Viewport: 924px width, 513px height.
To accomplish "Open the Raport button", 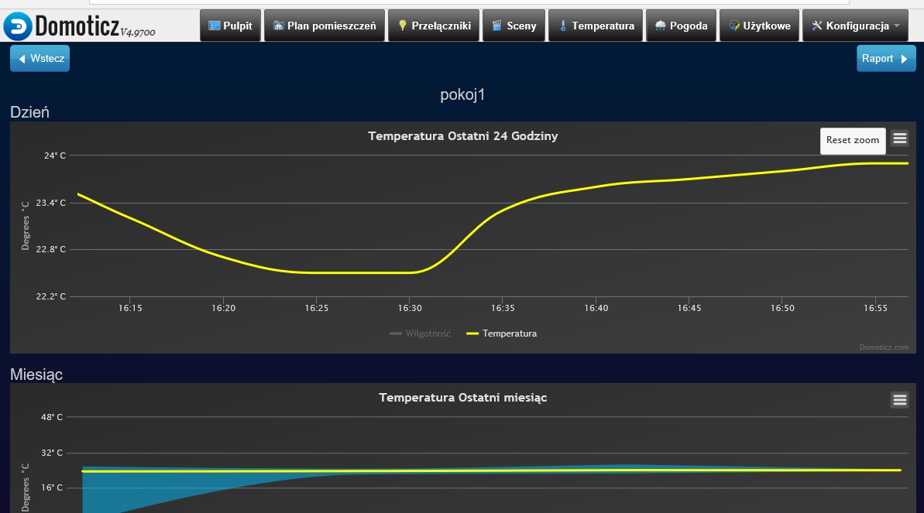I will [886, 58].
